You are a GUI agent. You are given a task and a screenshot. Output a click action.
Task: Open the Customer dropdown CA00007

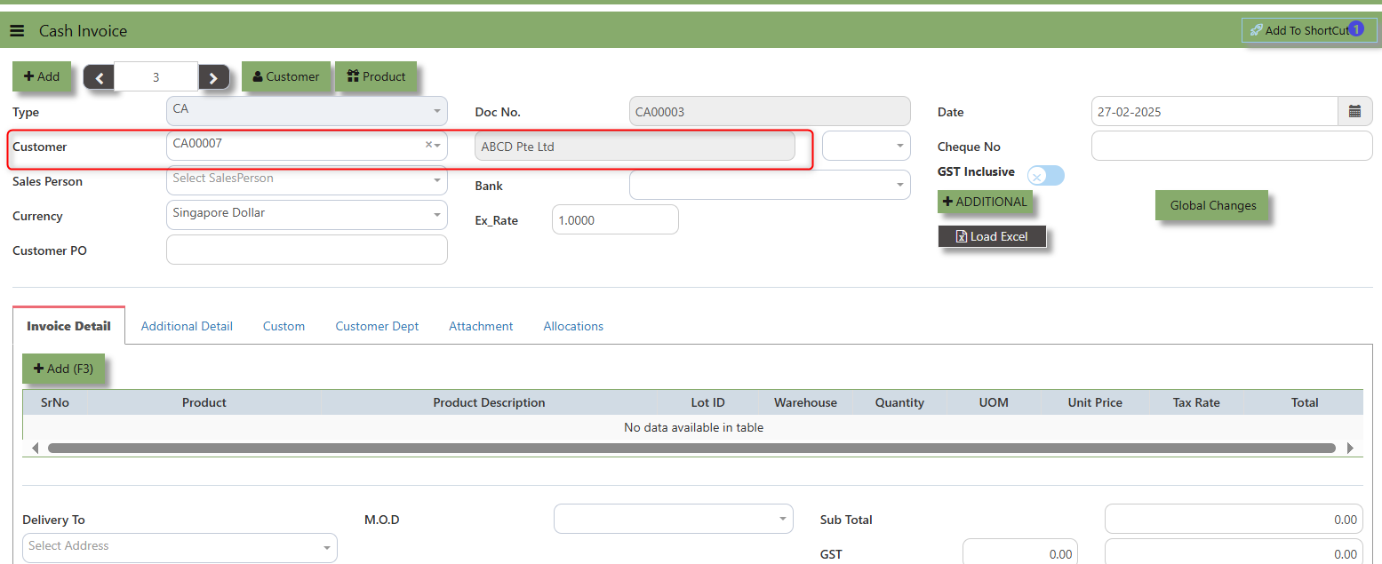click(x=307, y=145)
